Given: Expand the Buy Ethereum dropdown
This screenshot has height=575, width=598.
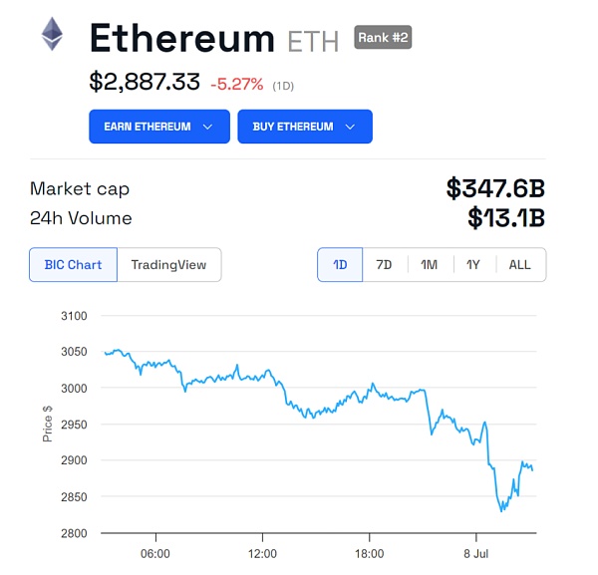Looking at the screenshot, I should pyautogui.click(x=304, y=127).
